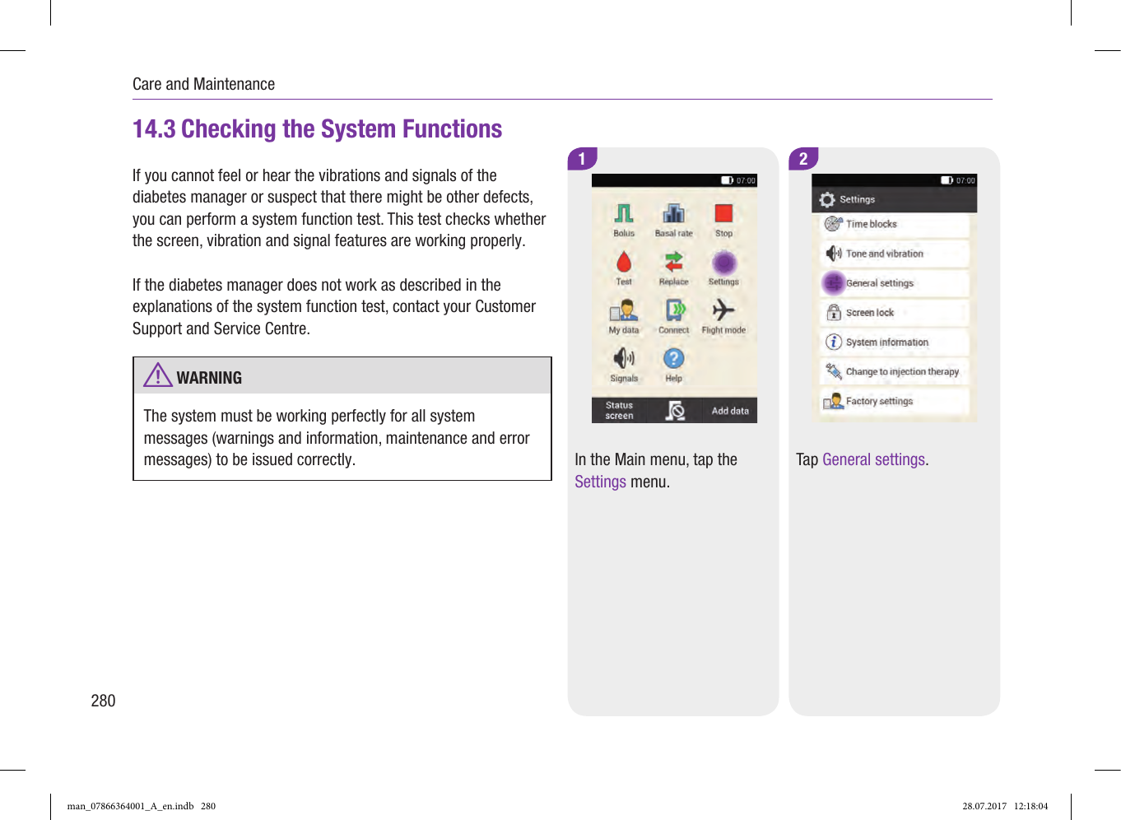Click page number 280 at left margin
Screen dimensions: 1121x820
tap(103, 701)
